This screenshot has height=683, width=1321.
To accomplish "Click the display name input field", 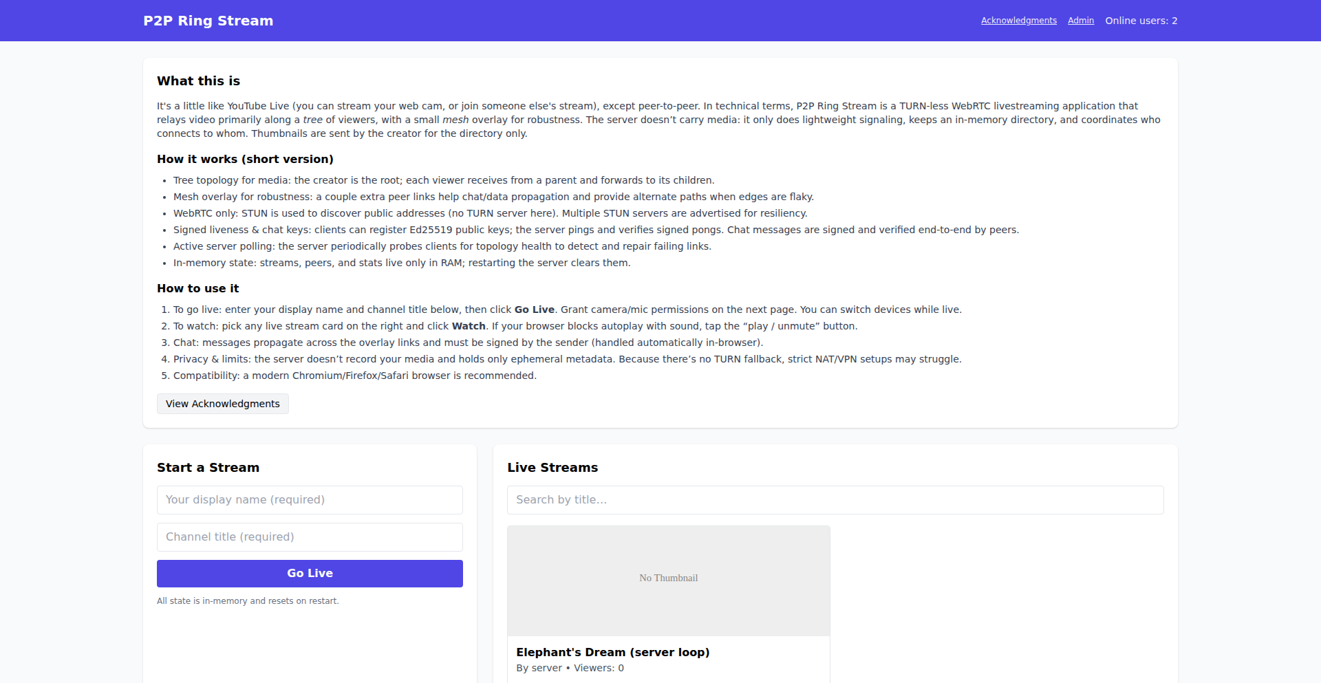I will 309,499.
